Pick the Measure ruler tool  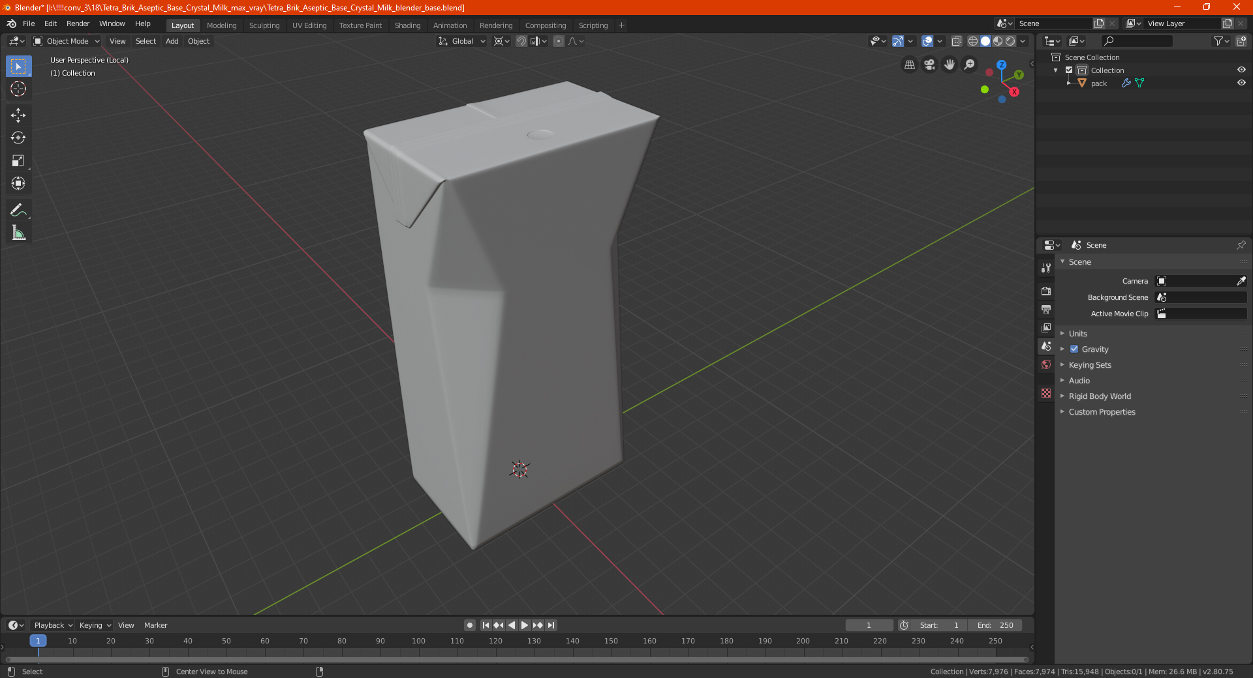[x=18, y=233]
